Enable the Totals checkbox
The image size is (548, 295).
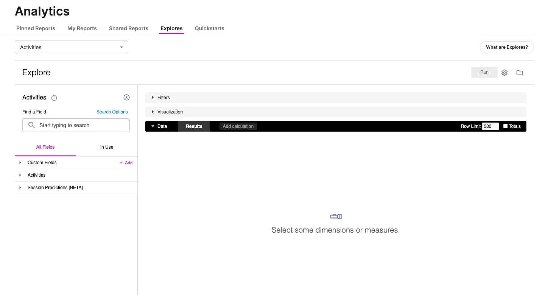click(x=505, y=126)
